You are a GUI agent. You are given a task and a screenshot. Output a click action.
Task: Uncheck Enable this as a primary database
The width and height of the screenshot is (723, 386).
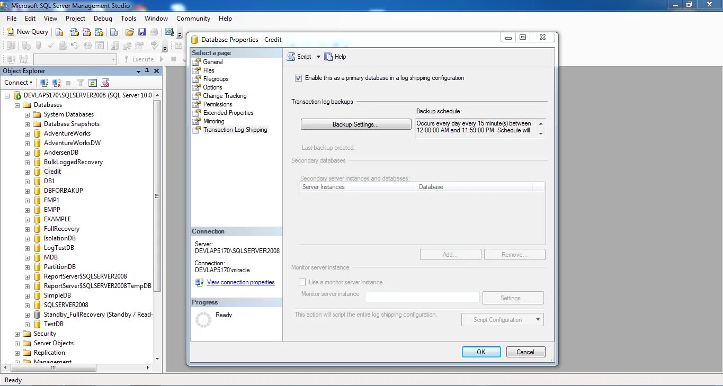click(x=298, y=78)
